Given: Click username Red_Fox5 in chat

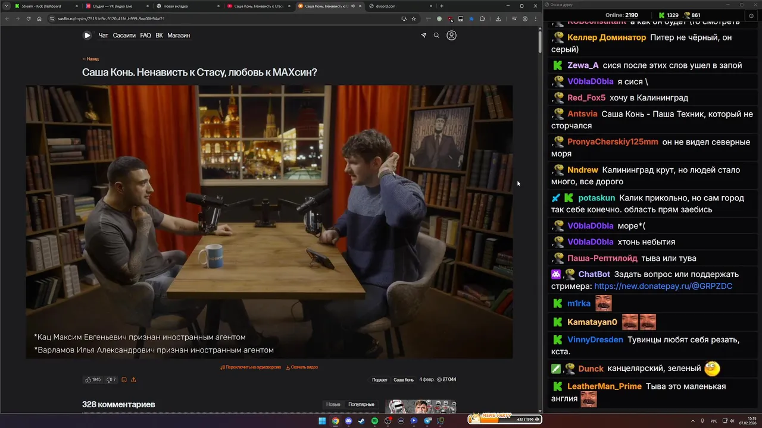Looking at the screenshot, I should (586, 97).
